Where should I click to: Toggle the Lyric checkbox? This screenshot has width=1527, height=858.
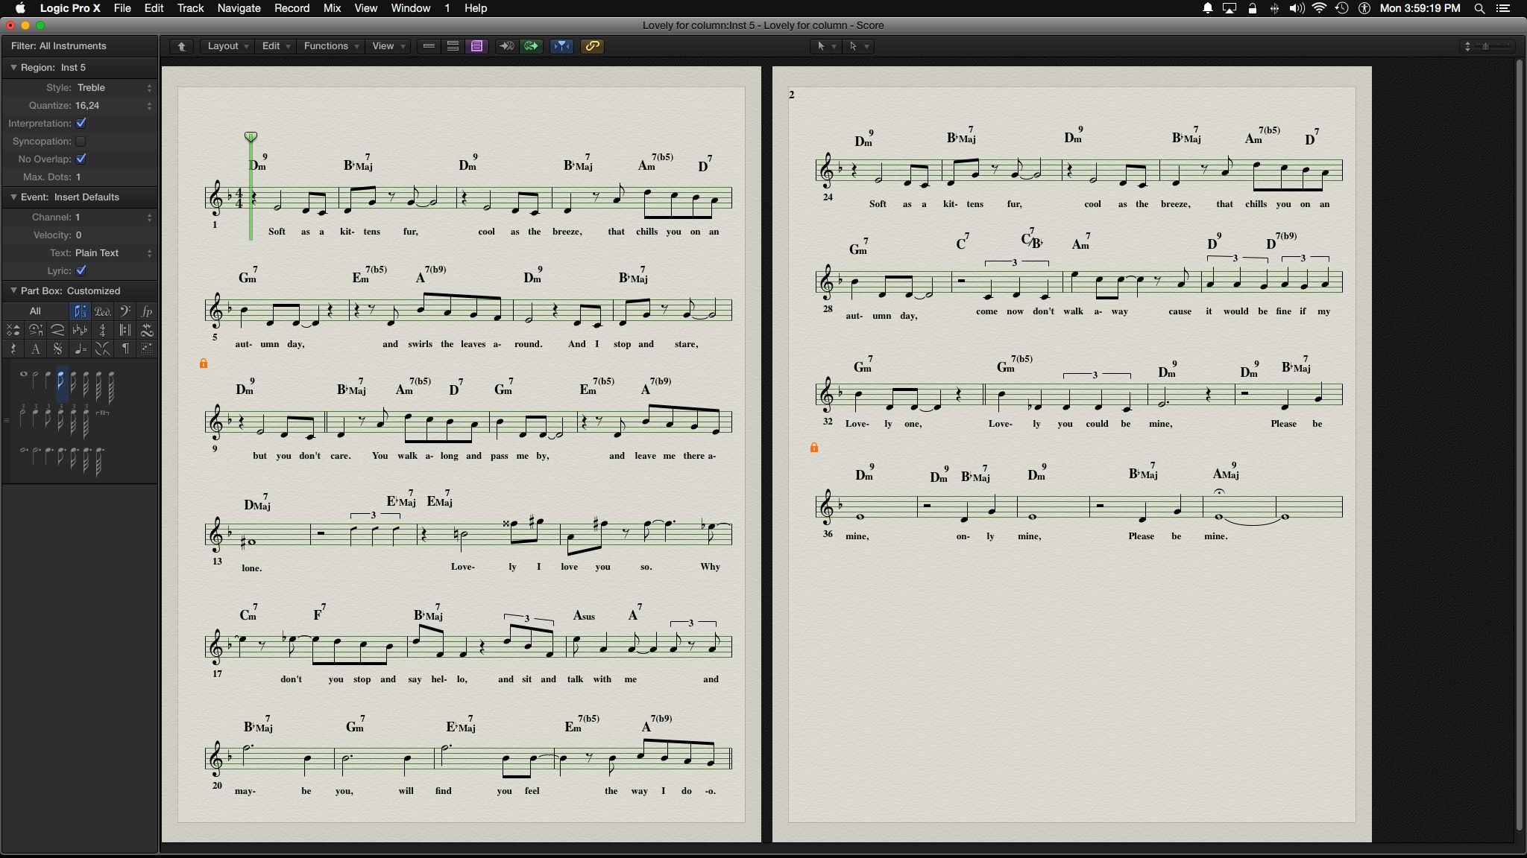click(x=81, y=270)
